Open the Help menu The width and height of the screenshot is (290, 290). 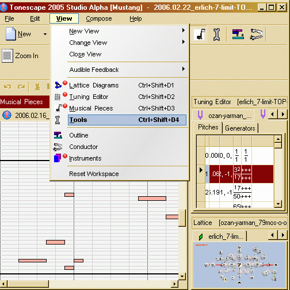click(136, 18)
